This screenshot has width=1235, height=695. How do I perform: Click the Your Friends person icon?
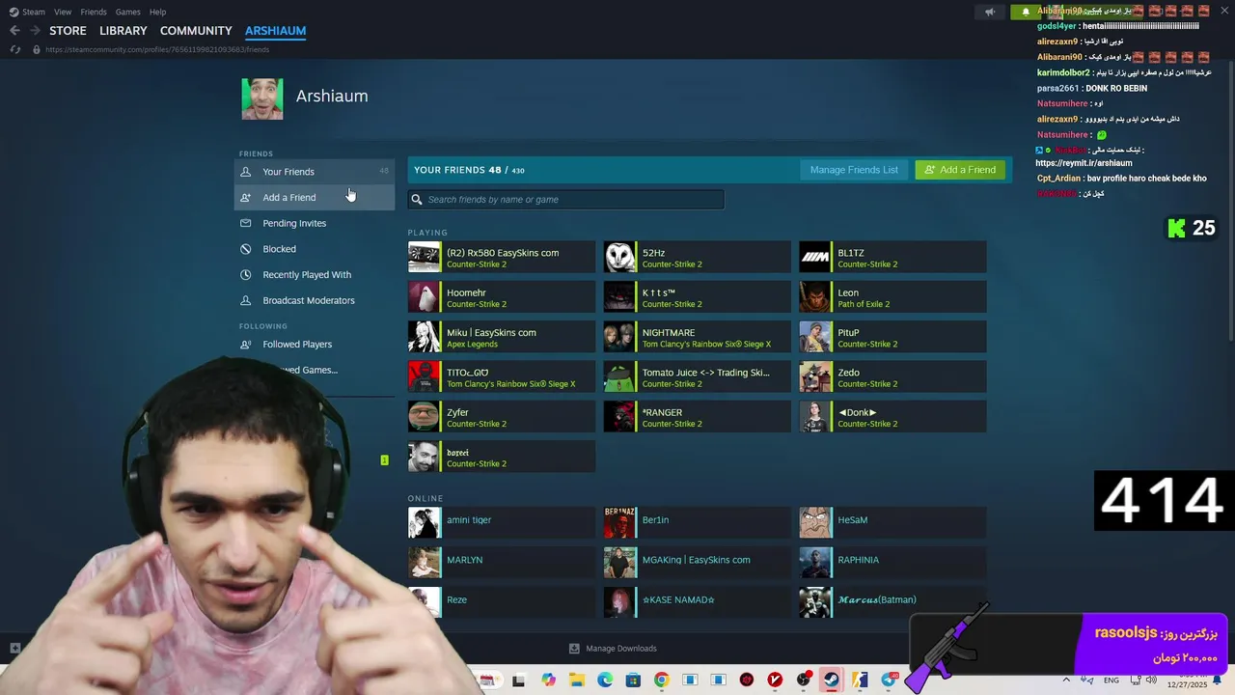click(245, 172)
